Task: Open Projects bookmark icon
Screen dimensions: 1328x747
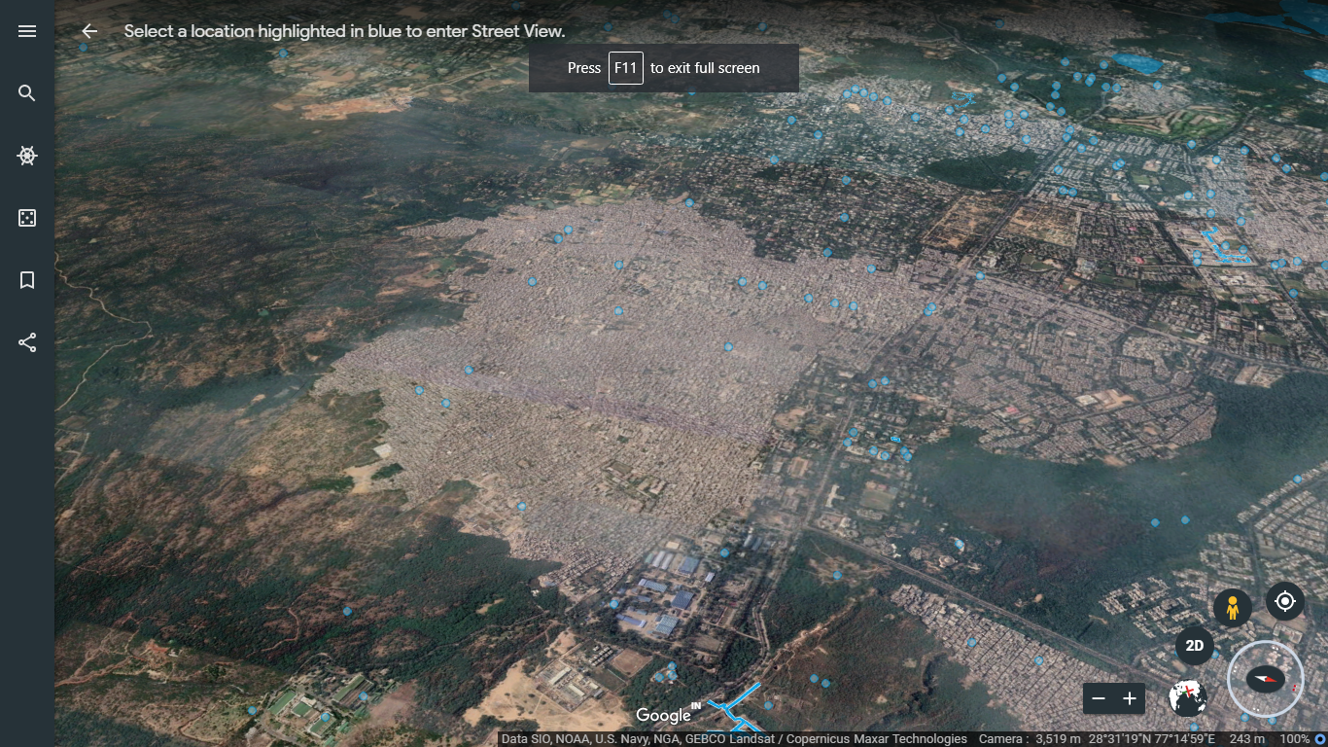Action: pyautogui.click(x=27, y=280)
